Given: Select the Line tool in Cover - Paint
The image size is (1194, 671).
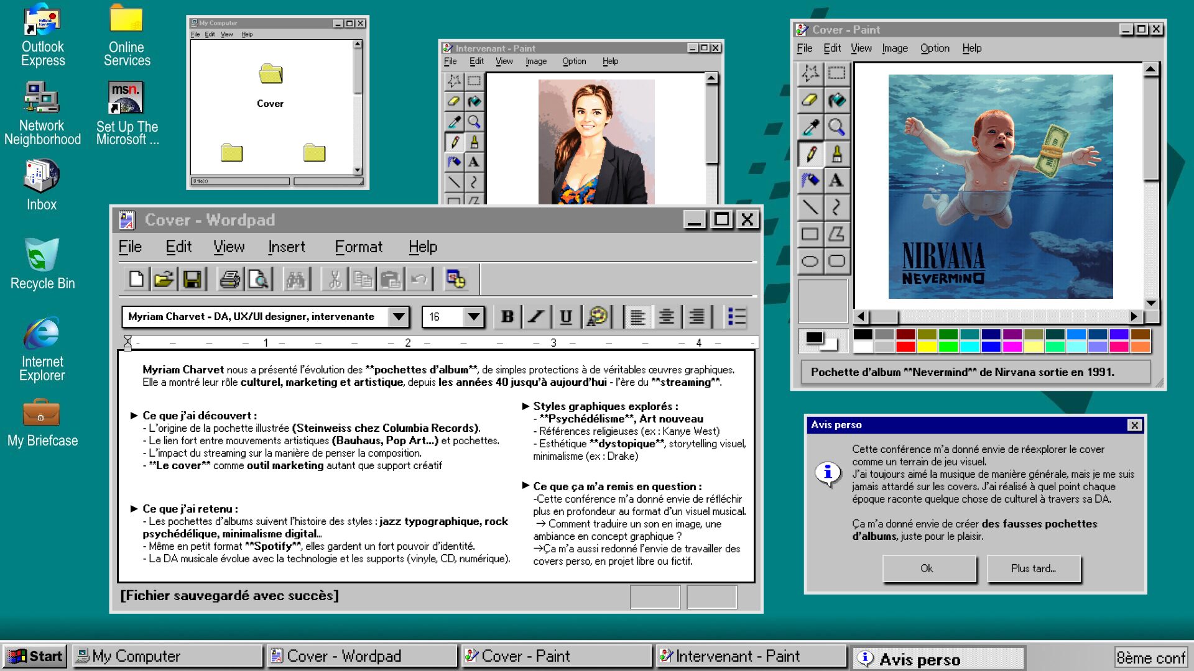Looking at the screenshot, I should pos(810,207).
